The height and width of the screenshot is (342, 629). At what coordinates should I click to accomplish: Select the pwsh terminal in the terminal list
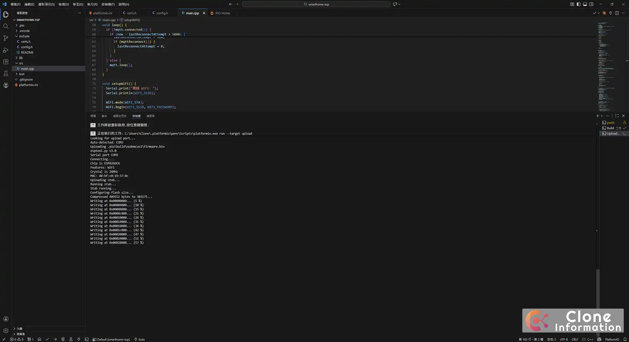[610, 123]
